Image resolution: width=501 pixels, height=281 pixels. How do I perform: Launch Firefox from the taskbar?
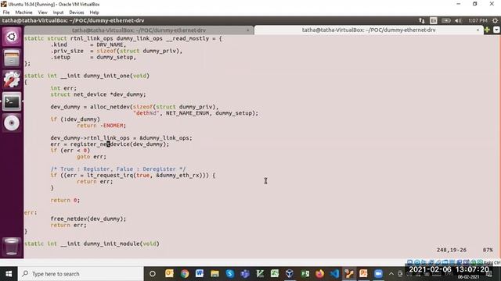coord(319,274)
